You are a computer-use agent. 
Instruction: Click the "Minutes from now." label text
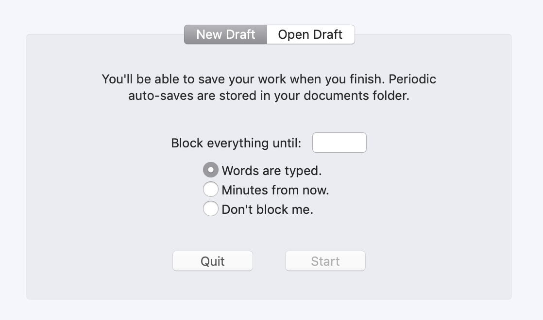(x=275, y=190)
